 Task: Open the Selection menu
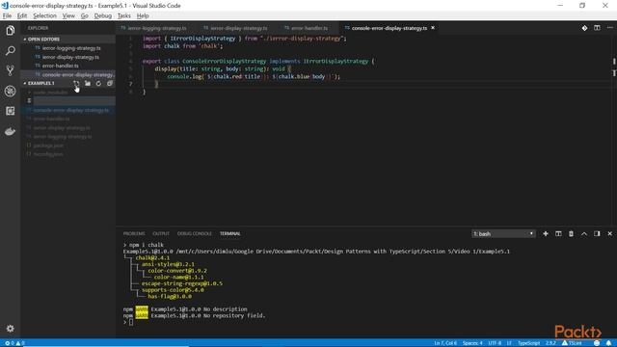pos(44,15)
